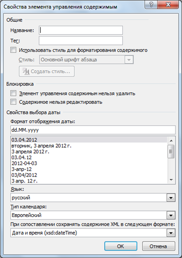
Task: Click the OK button
Action: [121, 246]
